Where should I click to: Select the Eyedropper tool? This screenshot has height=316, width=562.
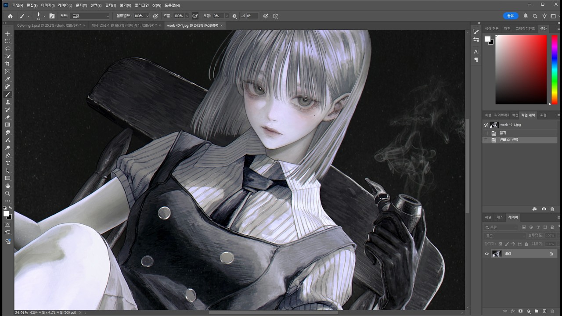pos(7,79)
